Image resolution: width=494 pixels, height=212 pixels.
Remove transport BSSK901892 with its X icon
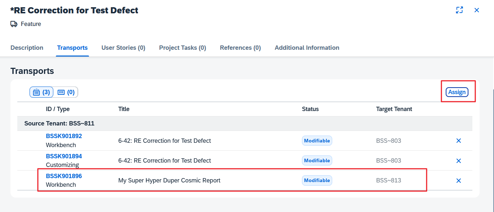pos(459,141)
